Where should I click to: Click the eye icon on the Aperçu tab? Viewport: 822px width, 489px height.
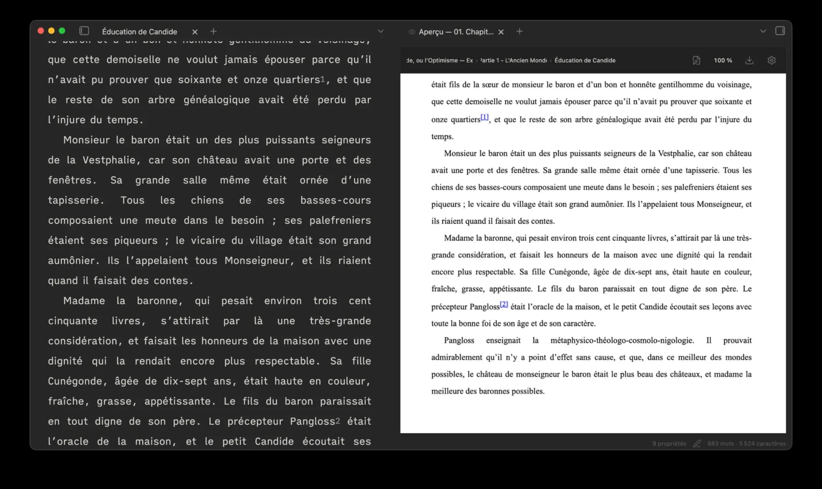[x=411, y=32]
